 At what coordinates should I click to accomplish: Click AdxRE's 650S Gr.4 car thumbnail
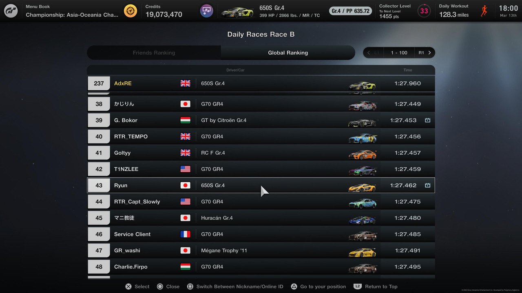(362, 85)
